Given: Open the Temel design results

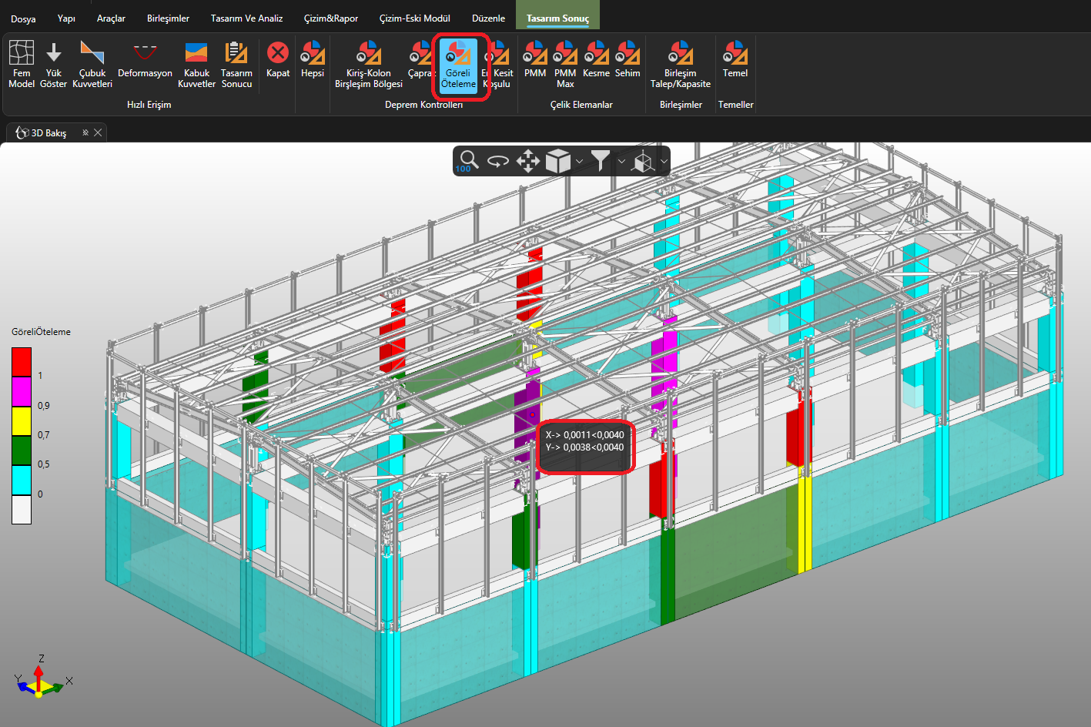Looking at the screenshot, I should click(x=735, y=60).
